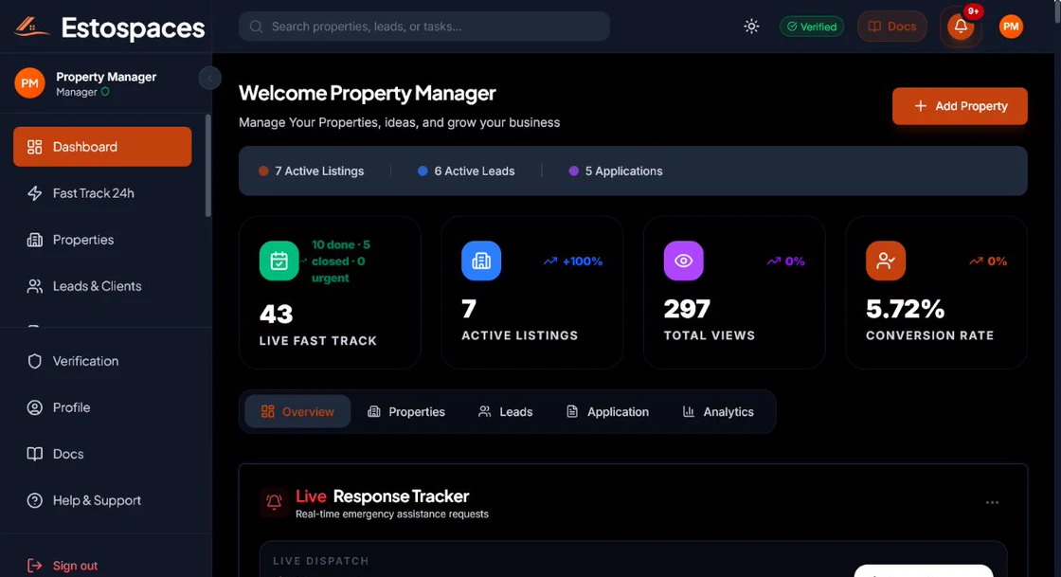Viewport: 1061px width, 577px height.
Task: Click the Verified status badge
Action: tap(811, 27)
